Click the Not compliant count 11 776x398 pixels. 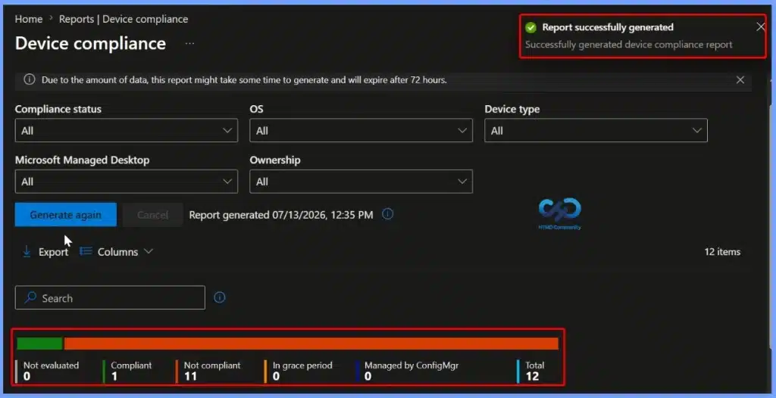pyautogui.click(x=190, y=376)
